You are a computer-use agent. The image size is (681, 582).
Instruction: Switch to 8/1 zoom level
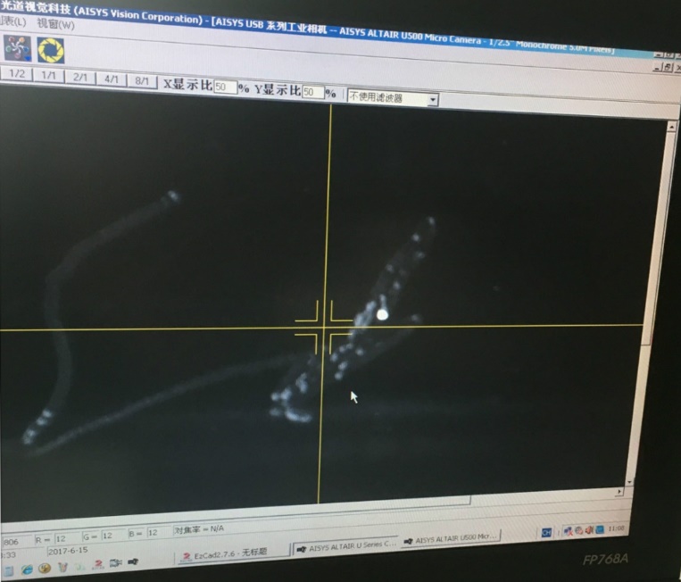pos(142,80)
